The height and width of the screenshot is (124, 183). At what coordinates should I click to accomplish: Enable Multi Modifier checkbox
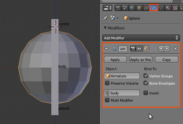tap(107, 100)
